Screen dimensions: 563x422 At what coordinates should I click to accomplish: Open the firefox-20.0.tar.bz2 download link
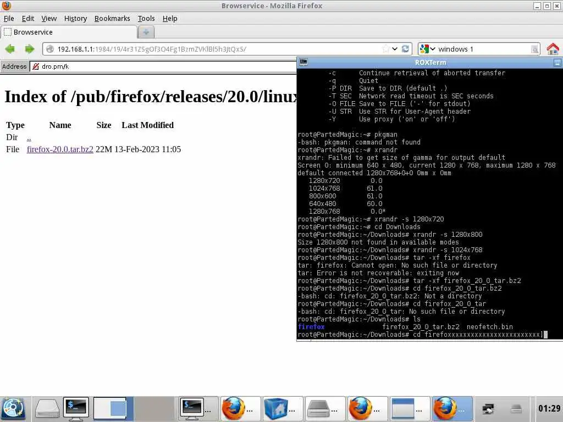coord(60,149)
